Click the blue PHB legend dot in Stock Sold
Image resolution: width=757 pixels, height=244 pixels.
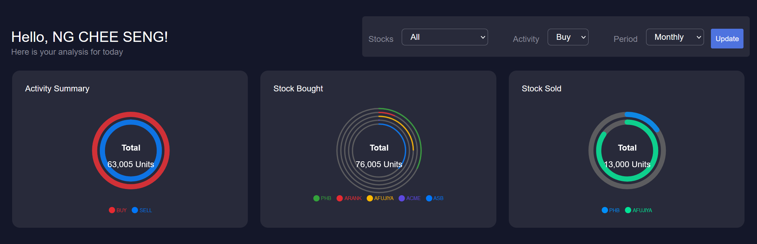point(605,210)
